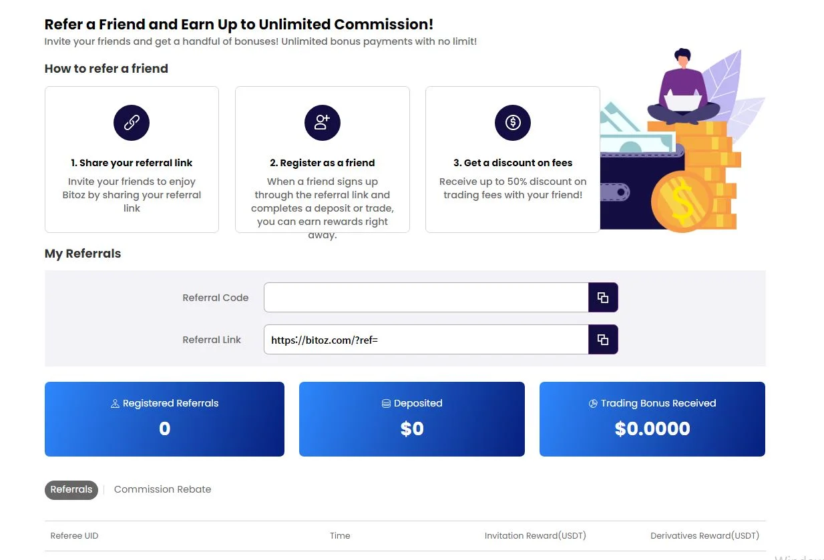Click the Referee UID column header
Screen dimensions: 824x560
(x=74, y=536)
